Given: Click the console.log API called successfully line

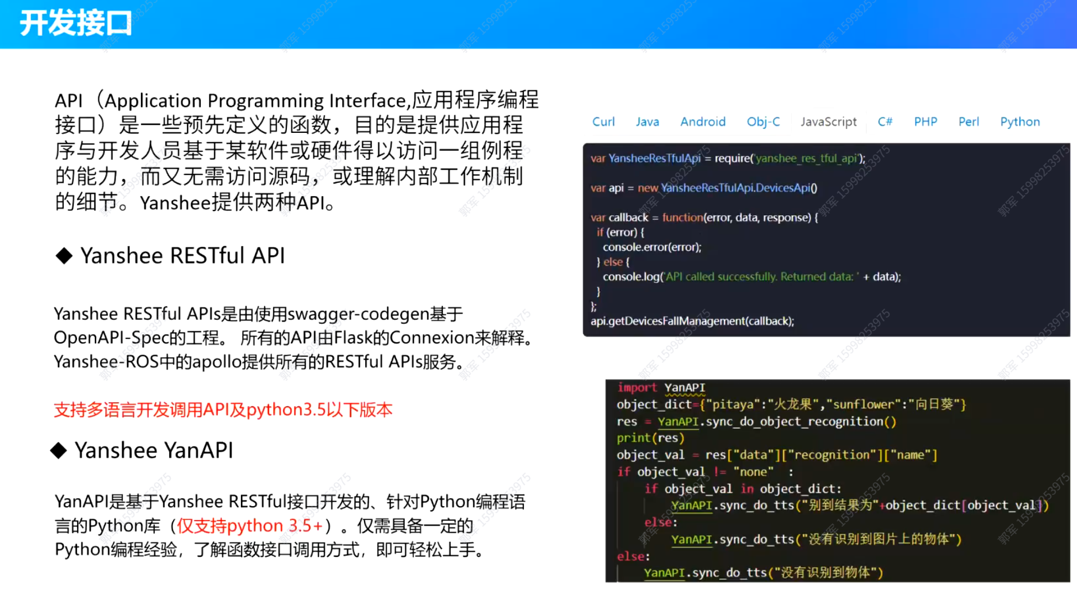Looking at the screenshot, I should (752, 277).
